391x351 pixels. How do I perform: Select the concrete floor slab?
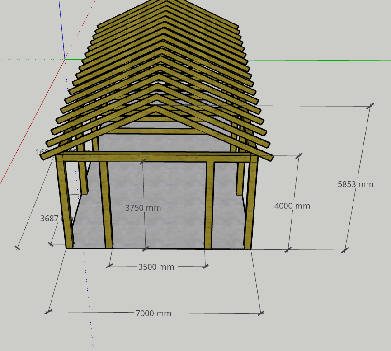point(158,226)
